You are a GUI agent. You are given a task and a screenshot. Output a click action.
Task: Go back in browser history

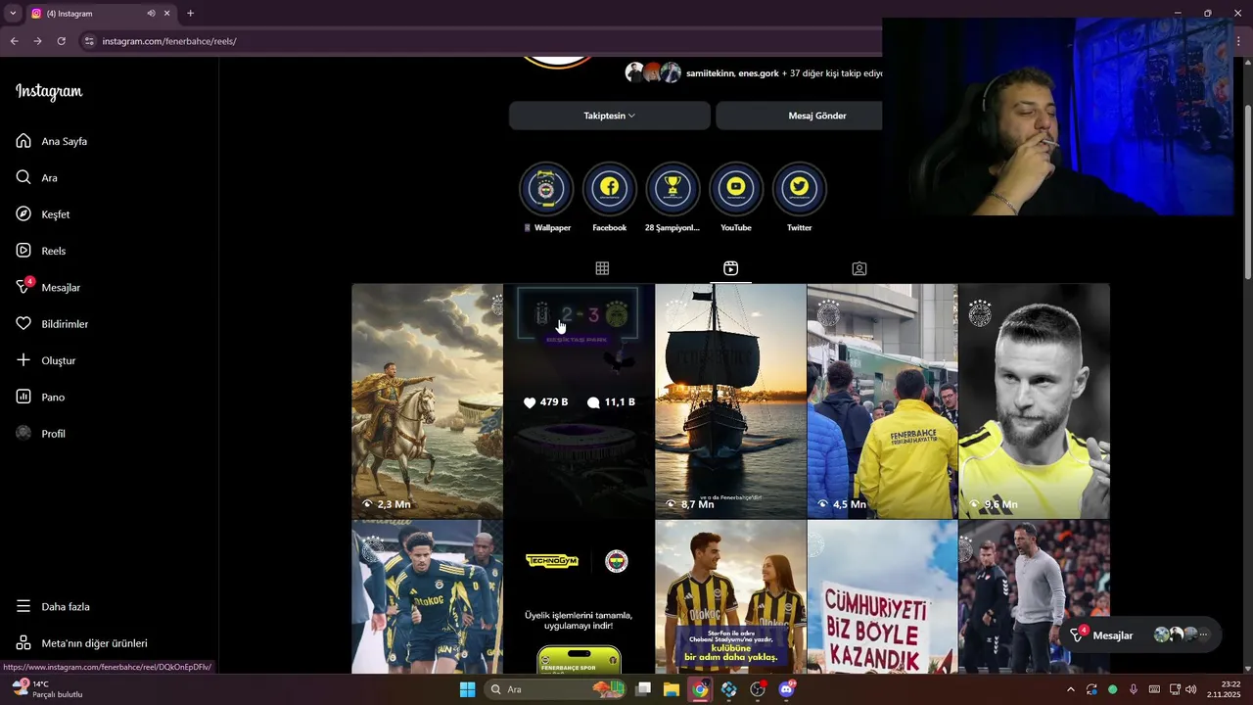coord(14,41)
